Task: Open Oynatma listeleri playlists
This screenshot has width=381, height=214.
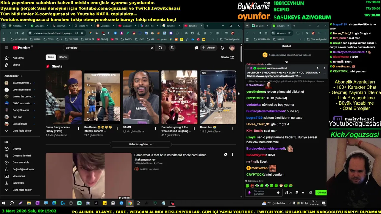Action: 21,155
